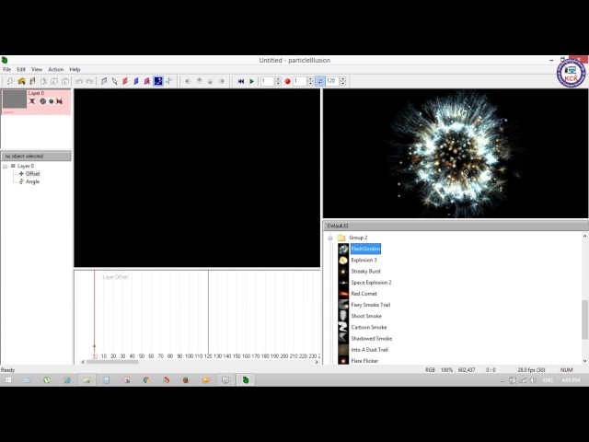Viewport: 589px width, 442px height.
Task: Select the Flare Flicker emitter
Action: (364, 361)
